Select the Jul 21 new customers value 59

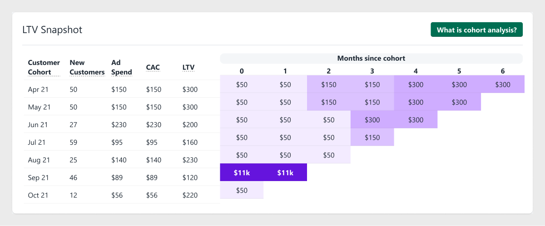click(74, 142)
